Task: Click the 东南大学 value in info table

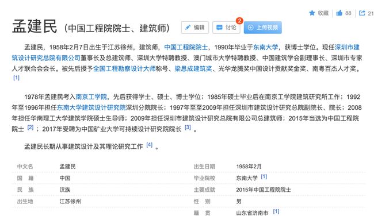Action: coord(247,178)
